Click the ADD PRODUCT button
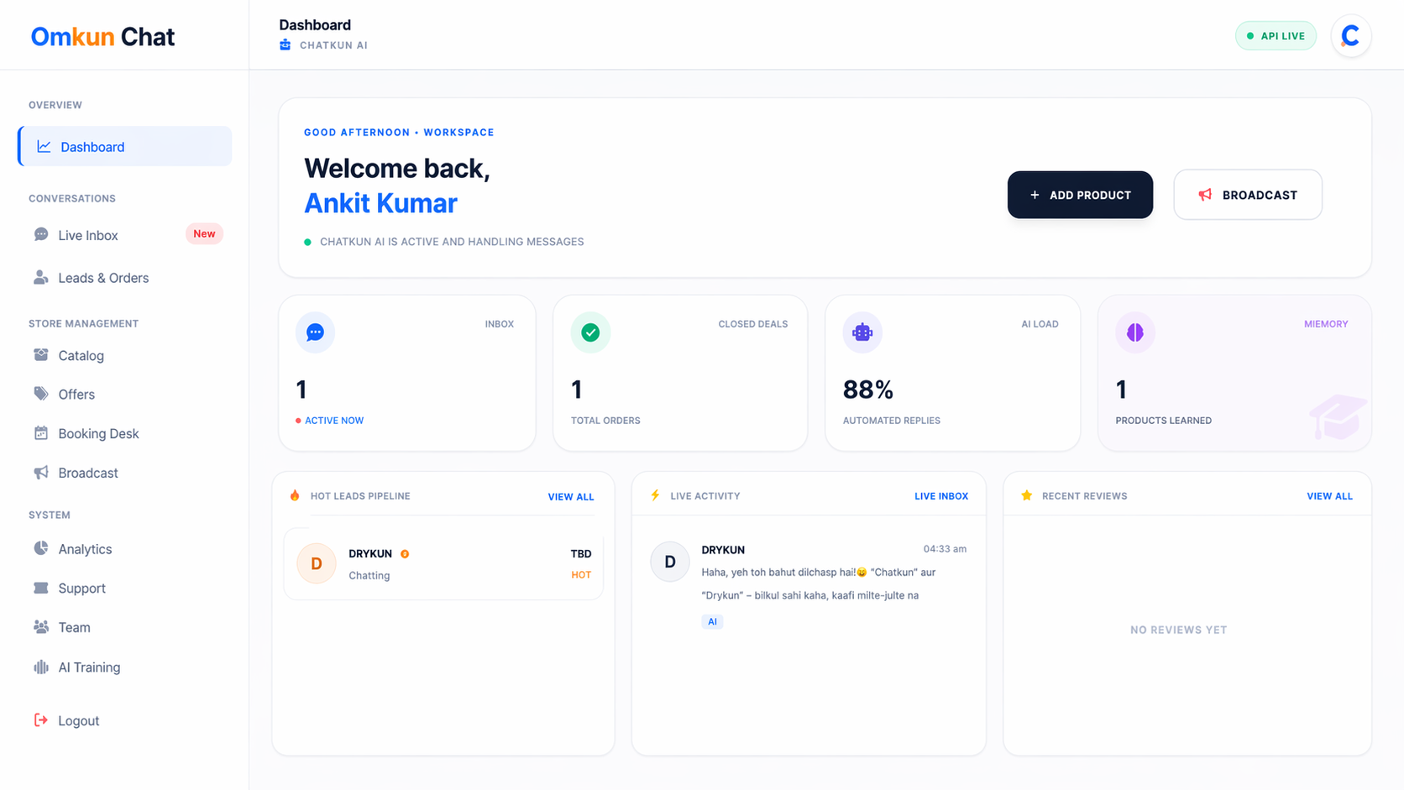This screenshot has height=790, width=1404. (x=1080, y=195)
